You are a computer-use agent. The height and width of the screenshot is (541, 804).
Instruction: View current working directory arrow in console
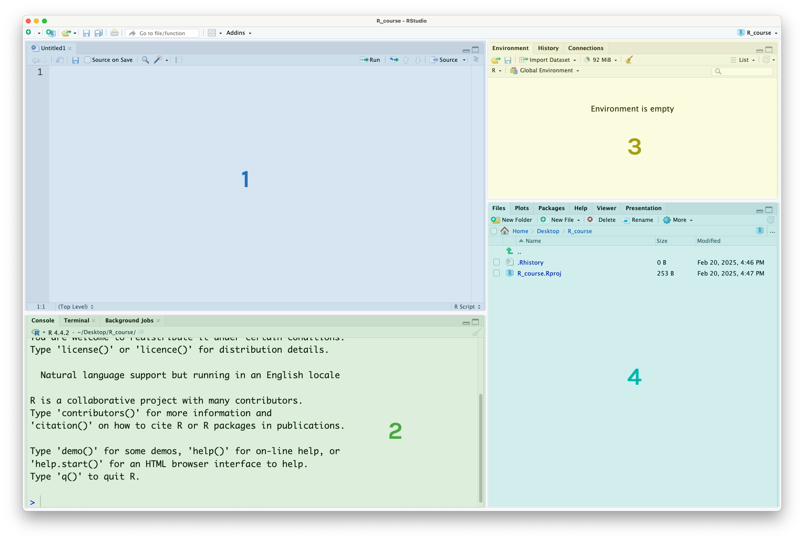141,332
